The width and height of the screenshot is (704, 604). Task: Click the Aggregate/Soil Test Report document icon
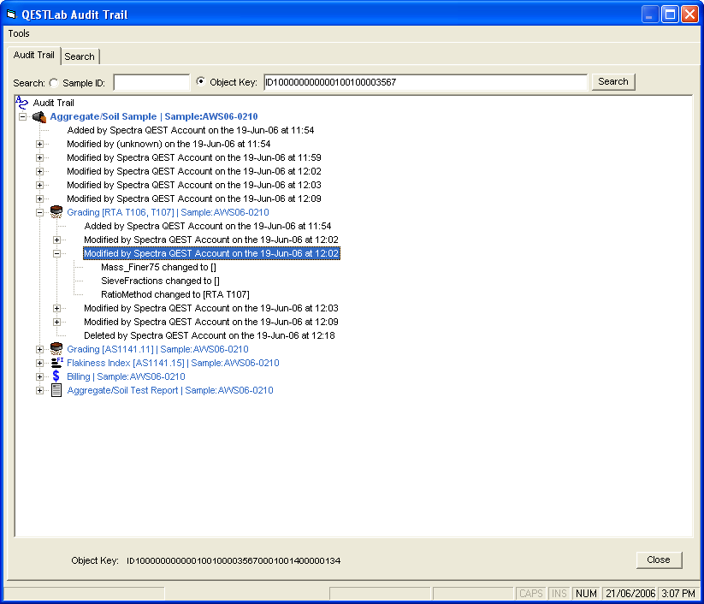coord(56,390)
